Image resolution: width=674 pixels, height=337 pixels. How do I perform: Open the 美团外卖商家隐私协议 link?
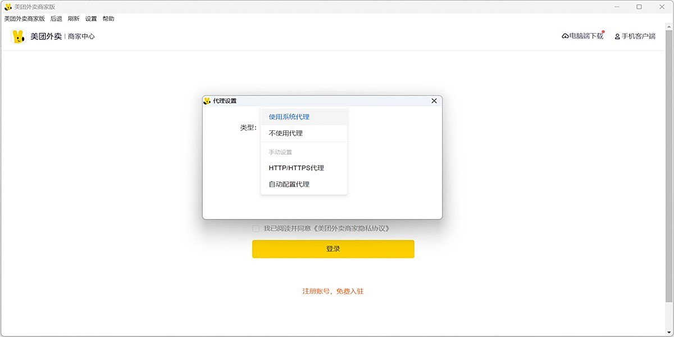click(x=351, y=229)
